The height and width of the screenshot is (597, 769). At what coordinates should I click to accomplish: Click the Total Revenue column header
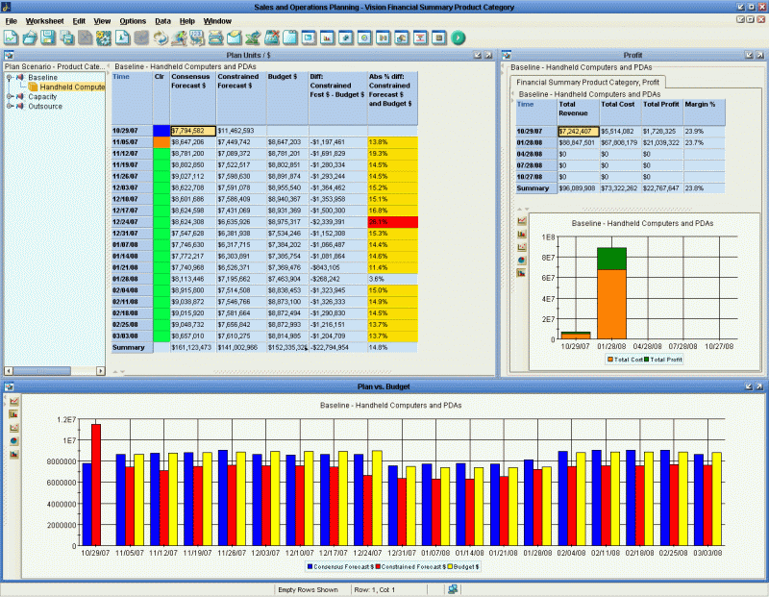(x=579, y=112)
